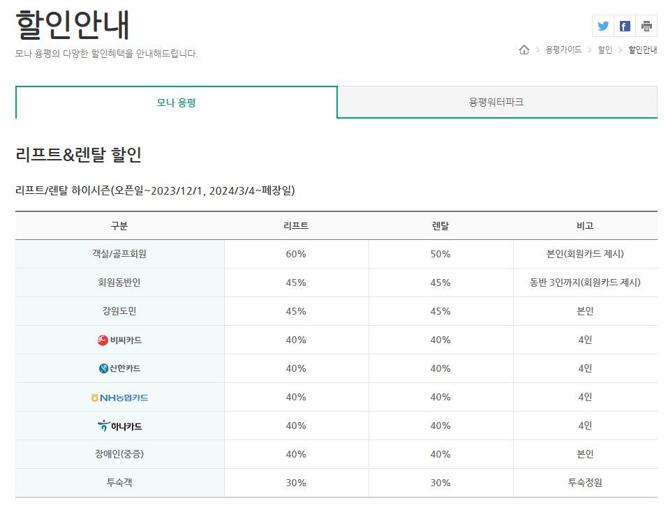Click the Facebook share icon
Image resolution: width=668 pixels, height=512 pixels.
623,26
